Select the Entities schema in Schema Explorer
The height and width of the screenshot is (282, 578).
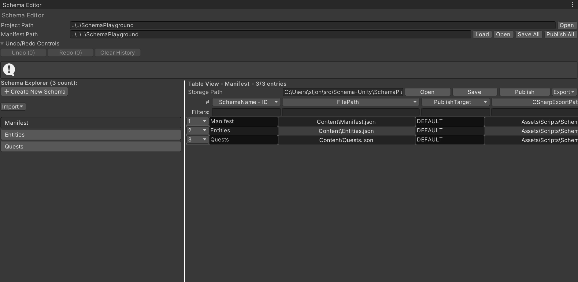tap(91, 134)
